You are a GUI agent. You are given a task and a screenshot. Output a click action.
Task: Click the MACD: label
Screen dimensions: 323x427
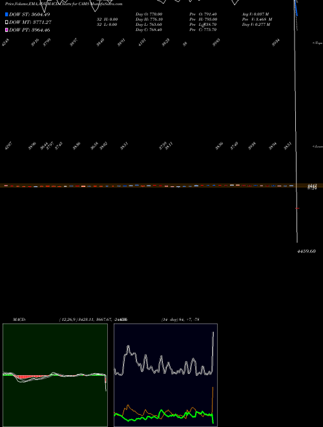(x=19, y=320)
